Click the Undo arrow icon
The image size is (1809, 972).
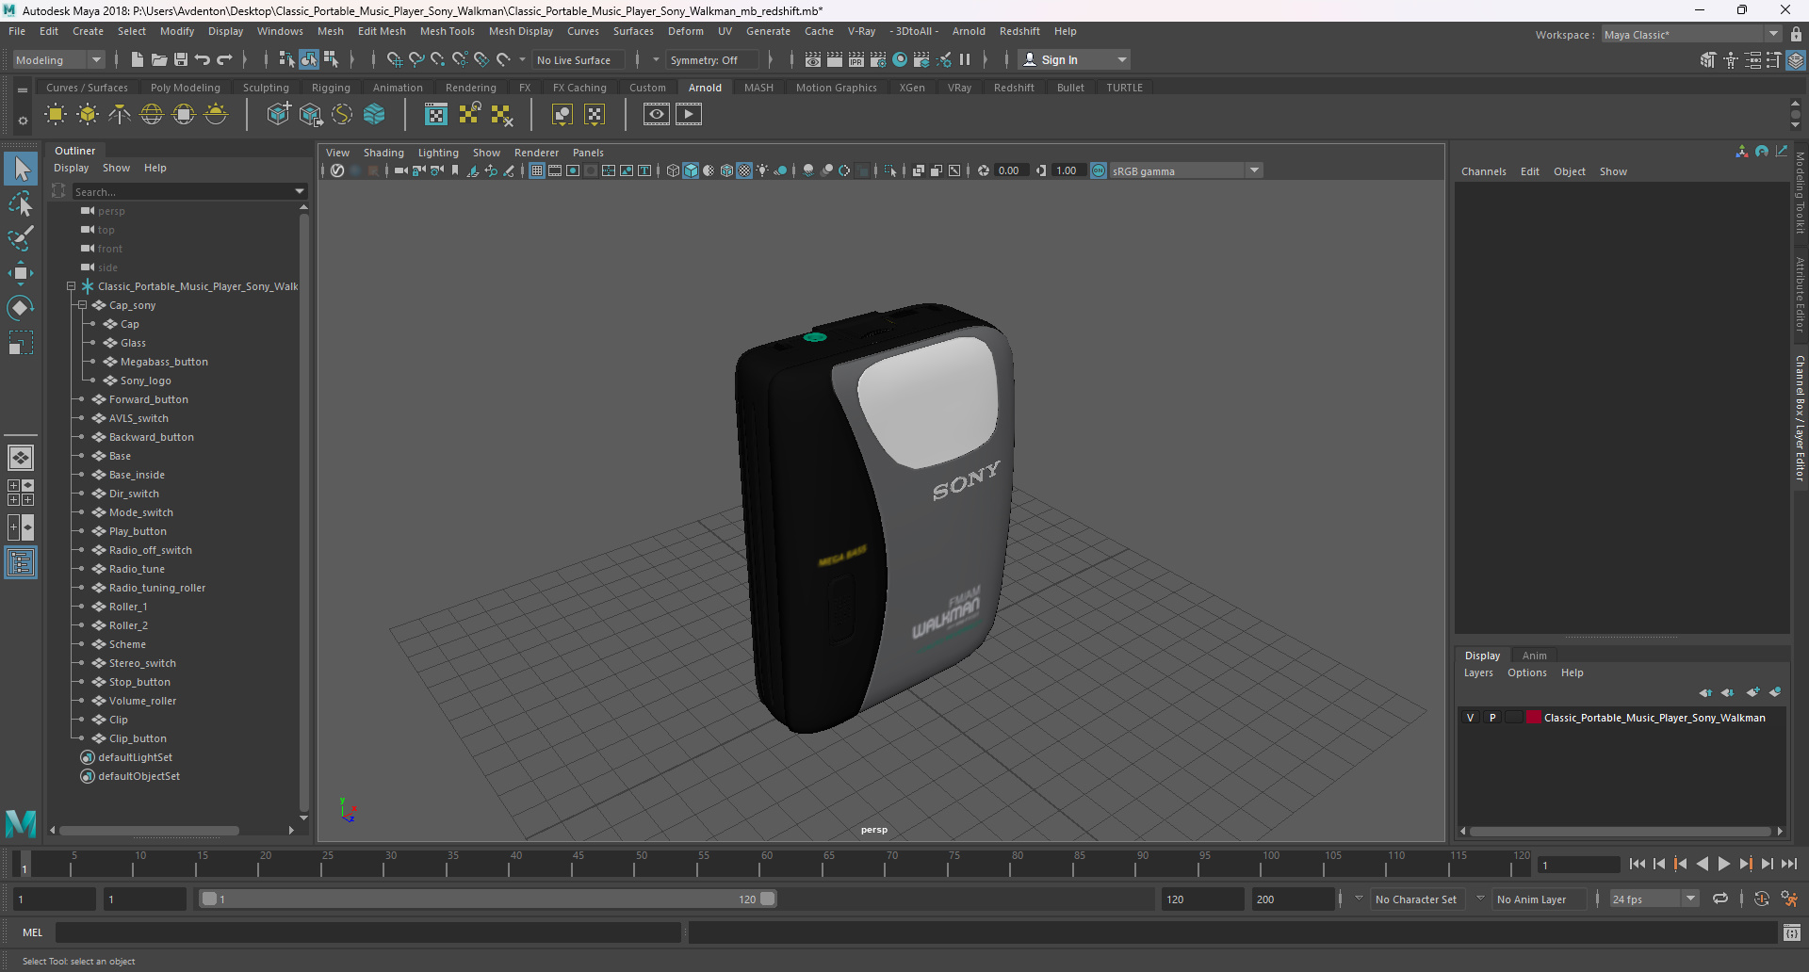[203, 59]
